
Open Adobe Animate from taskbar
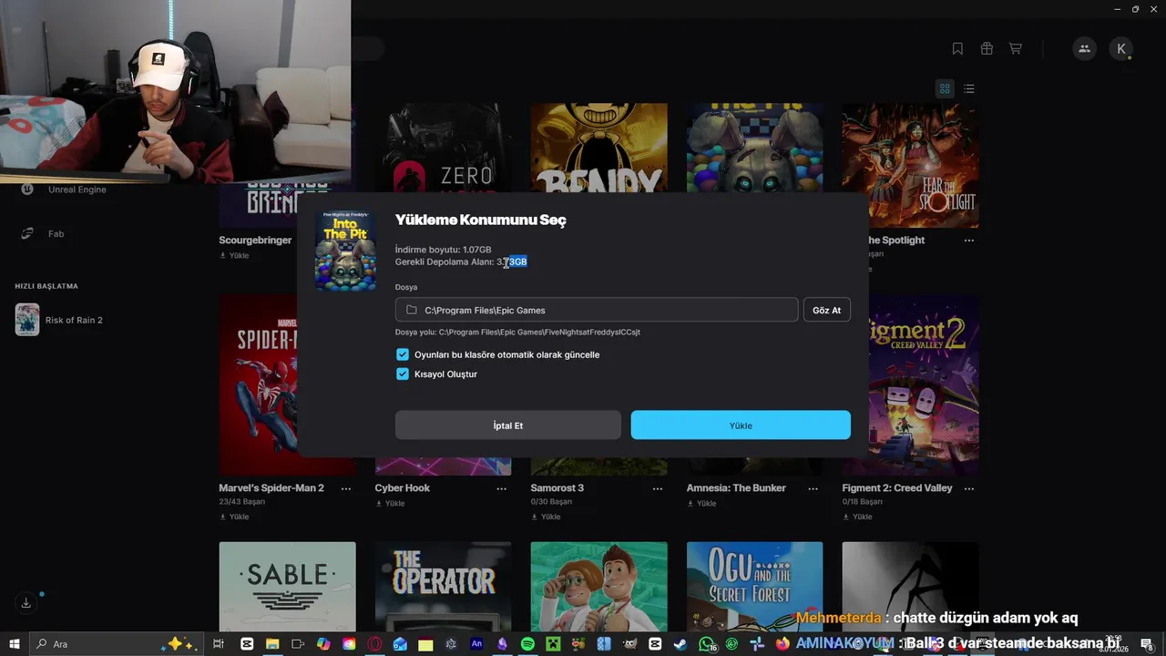(476, 643)
